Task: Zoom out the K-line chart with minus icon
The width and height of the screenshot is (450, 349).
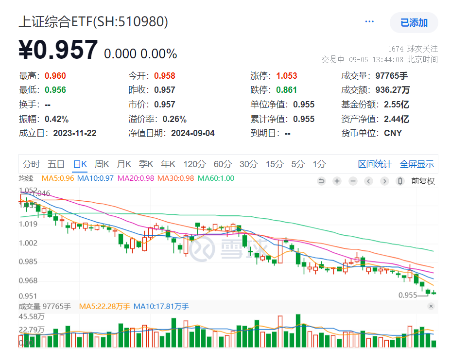Action: 353,181
